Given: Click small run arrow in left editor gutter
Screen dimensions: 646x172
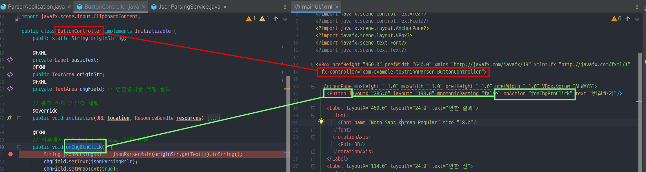Looking at the screenshot, I should (17, 20).
